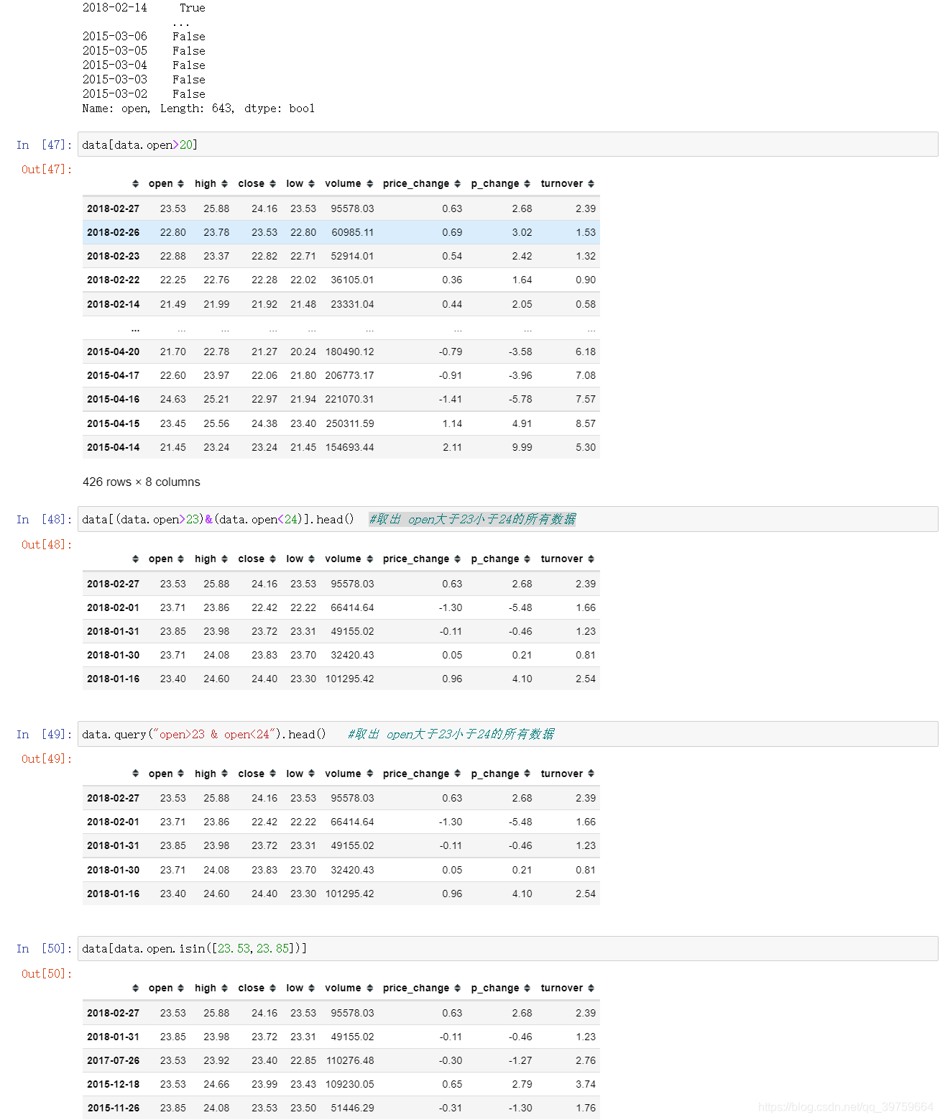Sort by volume column in Out[47] table

[369, 184]
